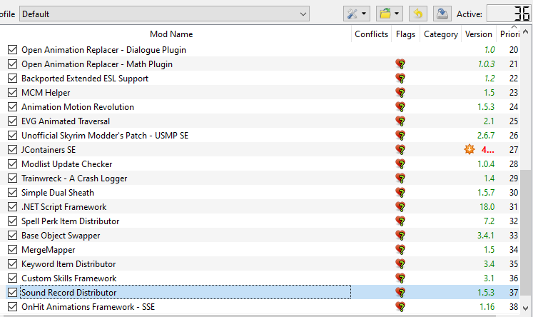Uncheck Animation Motion Revolution
The width and height of the screenshot is (533, 317).
pos(13,107)
